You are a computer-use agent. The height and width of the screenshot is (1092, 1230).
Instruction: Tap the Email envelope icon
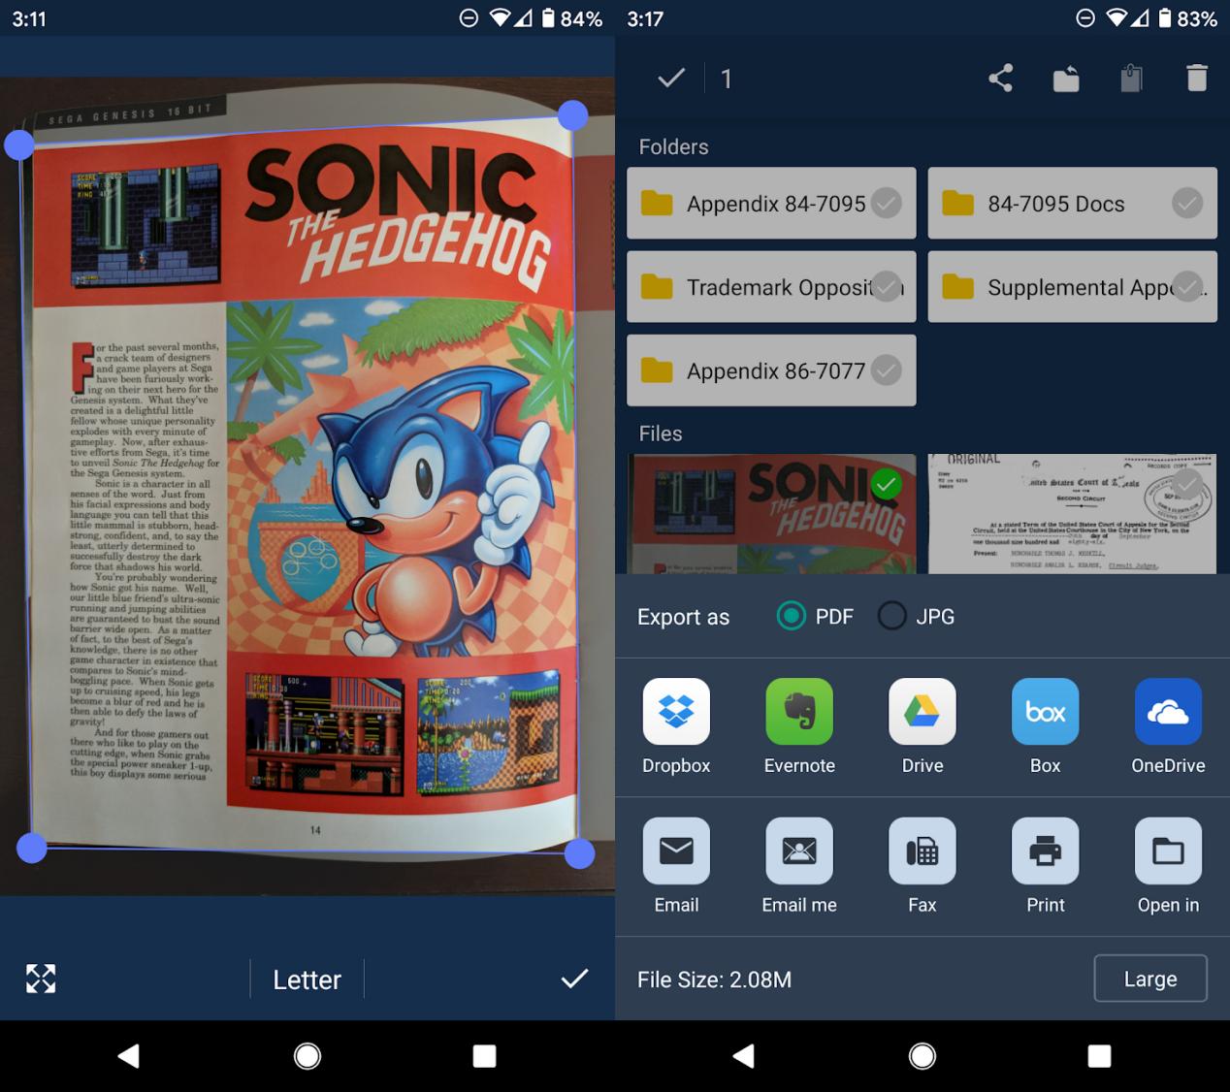(x=676, y=851)
